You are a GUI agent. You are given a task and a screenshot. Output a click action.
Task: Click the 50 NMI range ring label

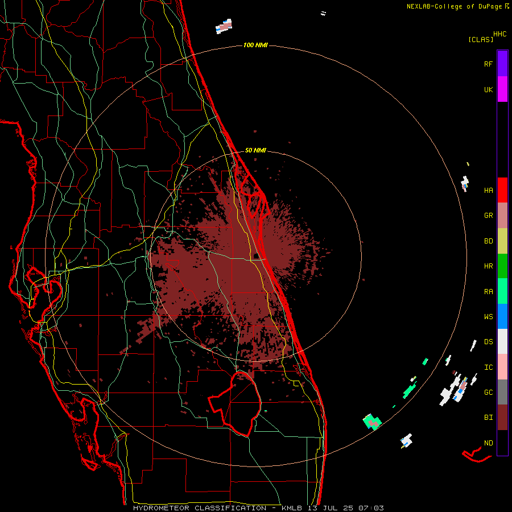coord(255,150)
